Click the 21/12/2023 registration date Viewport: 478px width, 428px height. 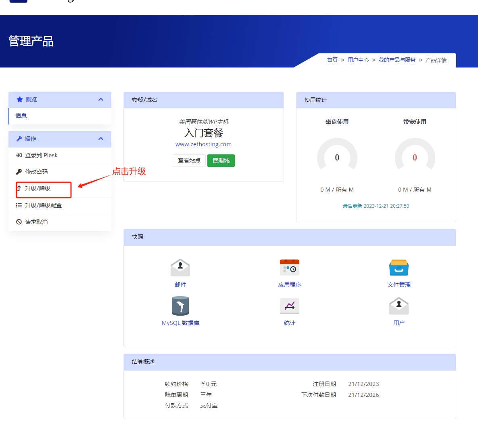[364, 384]
